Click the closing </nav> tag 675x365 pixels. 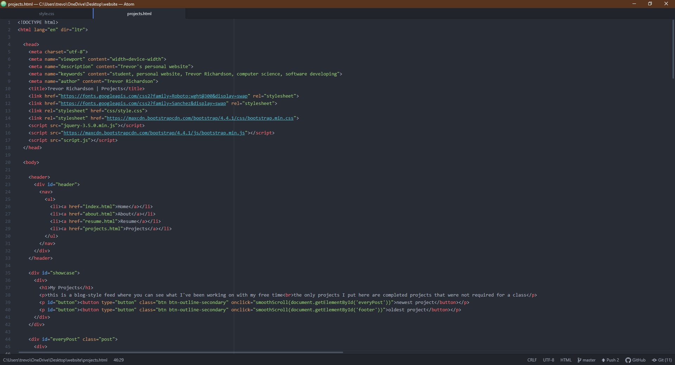pyautogui.click(x=47, y=244)
